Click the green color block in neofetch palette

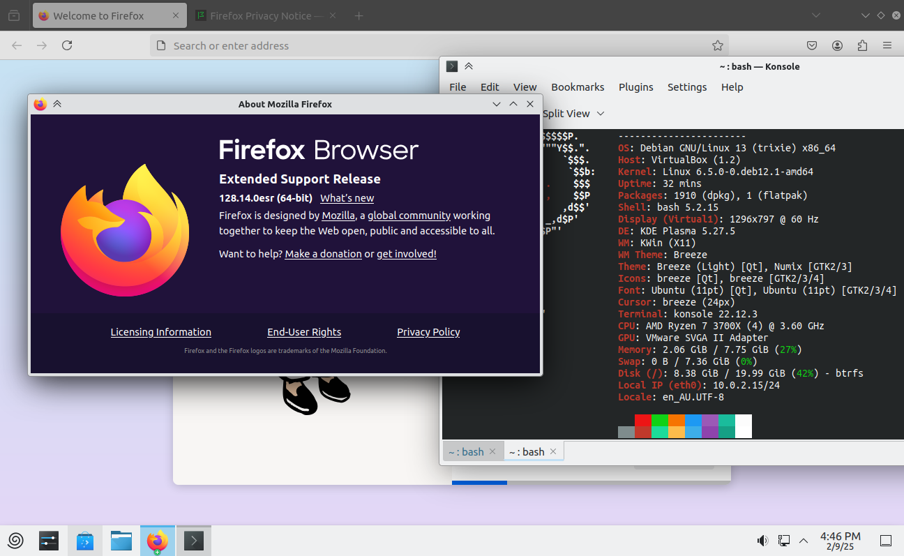coord(660,420)
